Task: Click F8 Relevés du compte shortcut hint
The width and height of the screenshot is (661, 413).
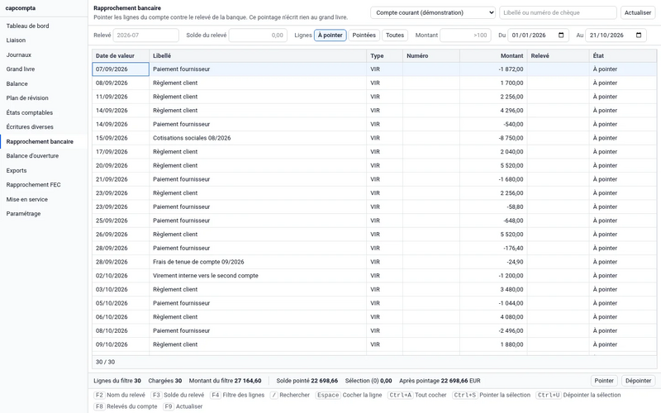Action: (126, 406)
